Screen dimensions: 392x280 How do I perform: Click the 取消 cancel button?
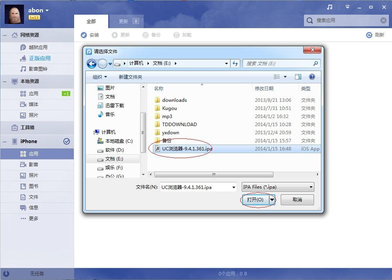[x=297, y=200]
